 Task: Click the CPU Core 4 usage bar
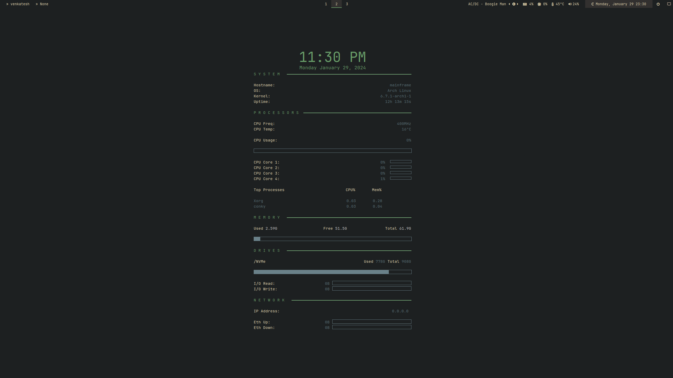(x=401, y=178)
